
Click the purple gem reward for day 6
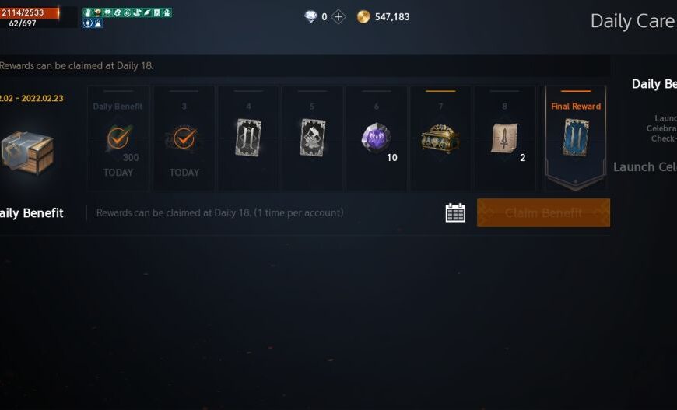point(376,138)
